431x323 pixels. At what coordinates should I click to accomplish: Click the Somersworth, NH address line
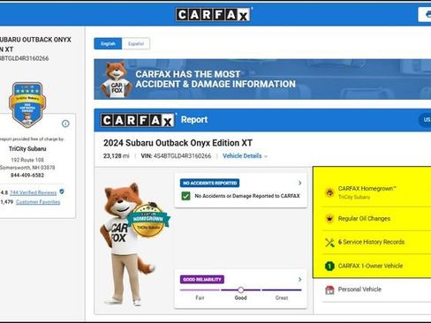click(27, 168)
